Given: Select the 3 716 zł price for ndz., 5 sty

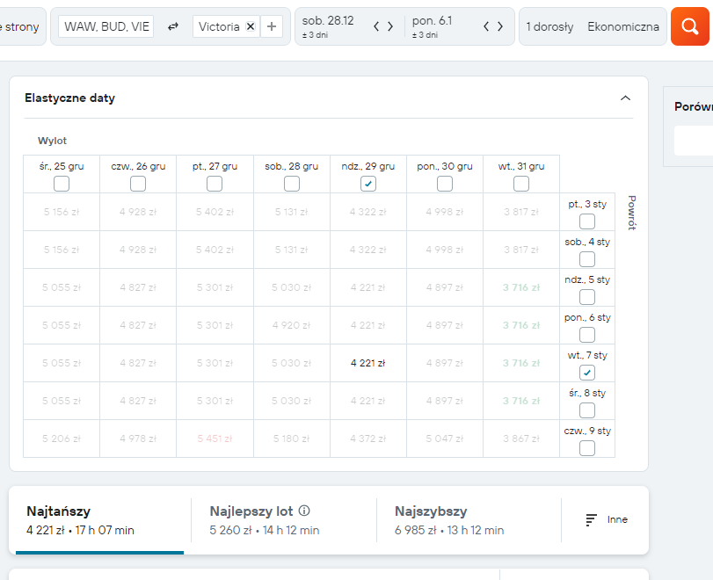Looking at the screenshot, I should (x=521, y=287).
